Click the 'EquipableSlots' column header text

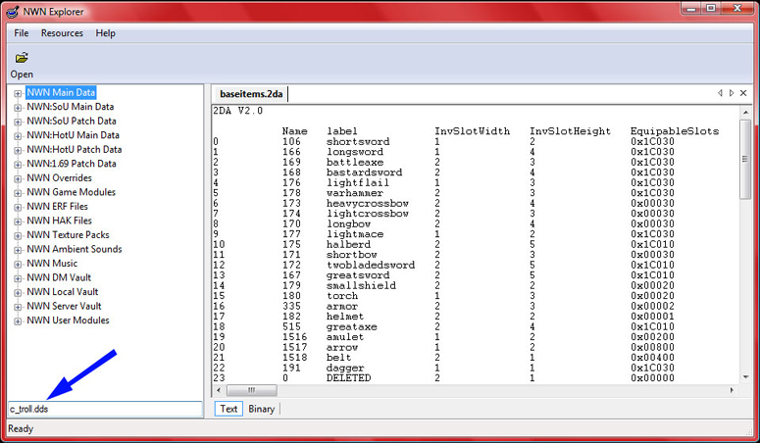pyautogui.click(x=675, y=131)
